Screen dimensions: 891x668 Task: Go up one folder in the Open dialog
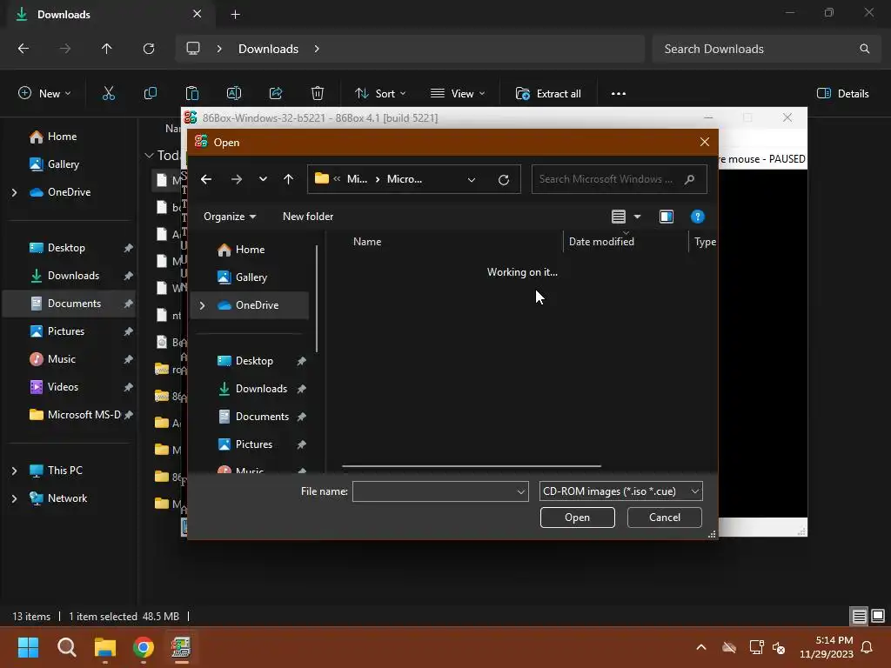288,179
